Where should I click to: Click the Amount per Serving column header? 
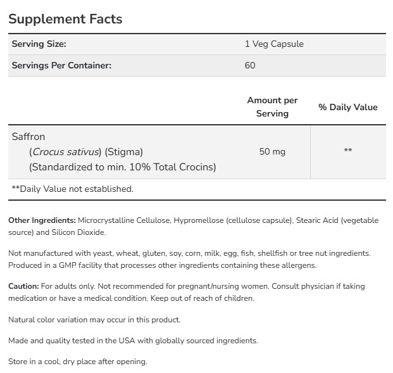(x=272, y=107)
